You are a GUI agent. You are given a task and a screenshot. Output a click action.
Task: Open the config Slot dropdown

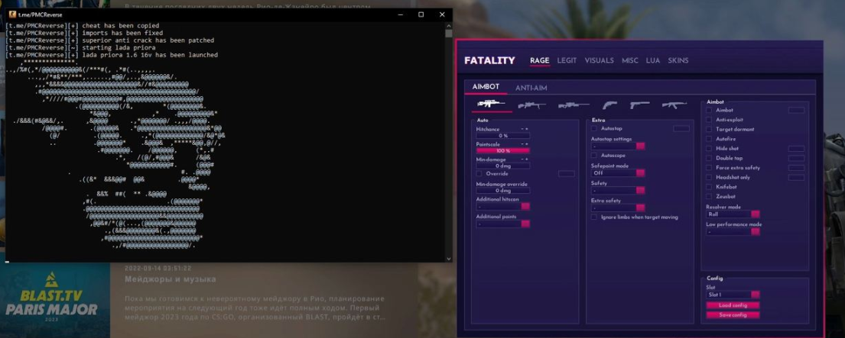pyautogui.click(x=733, y=295)
